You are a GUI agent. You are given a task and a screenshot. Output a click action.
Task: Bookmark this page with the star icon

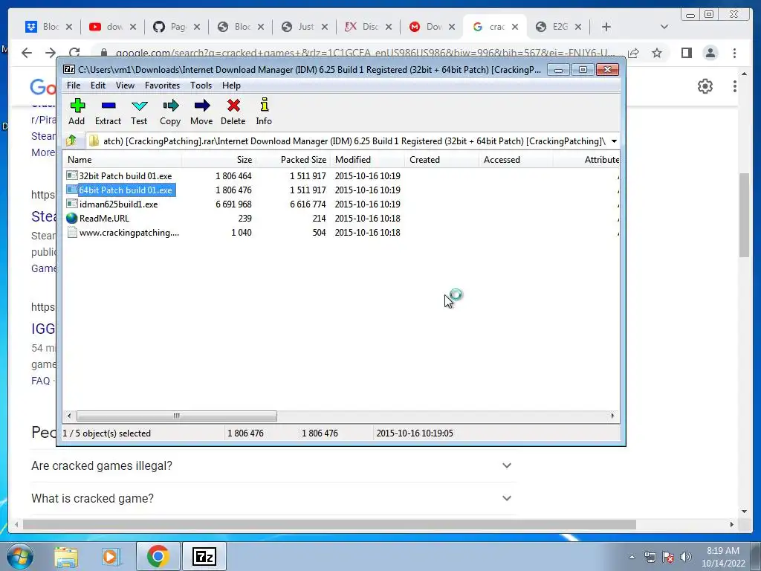click(x=657, y=53)
